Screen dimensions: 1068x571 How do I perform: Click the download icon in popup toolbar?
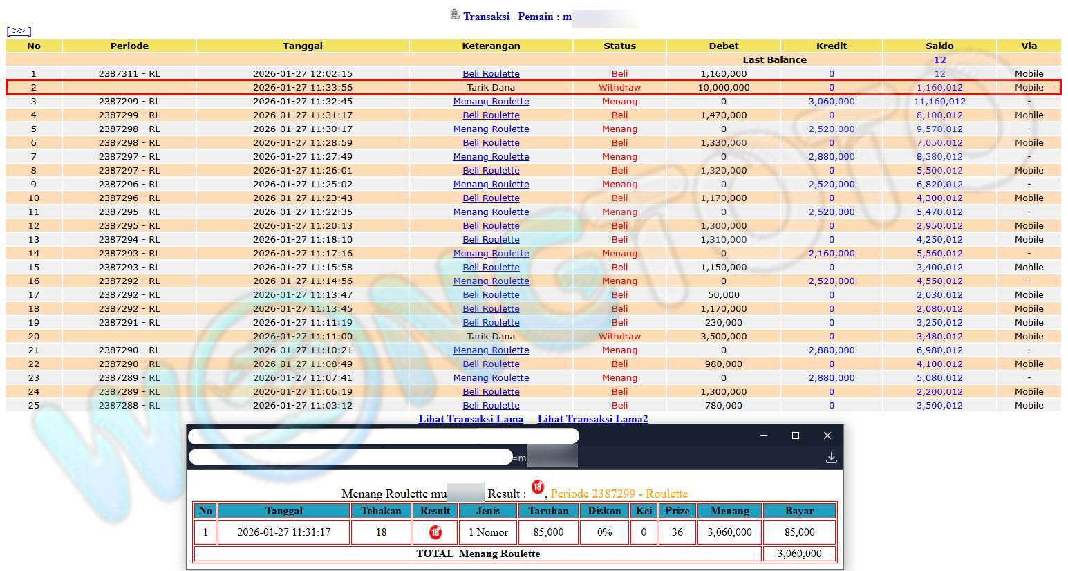pyautogui.click(x=831, y=458)
